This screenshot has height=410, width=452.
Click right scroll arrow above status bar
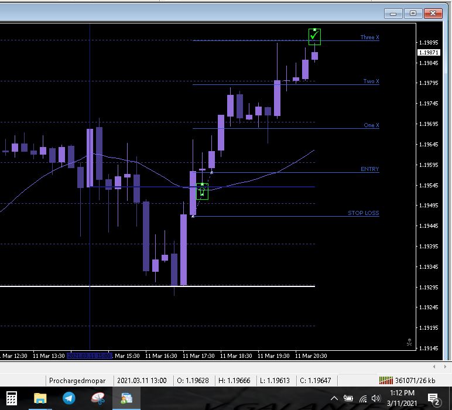[446, 367]
